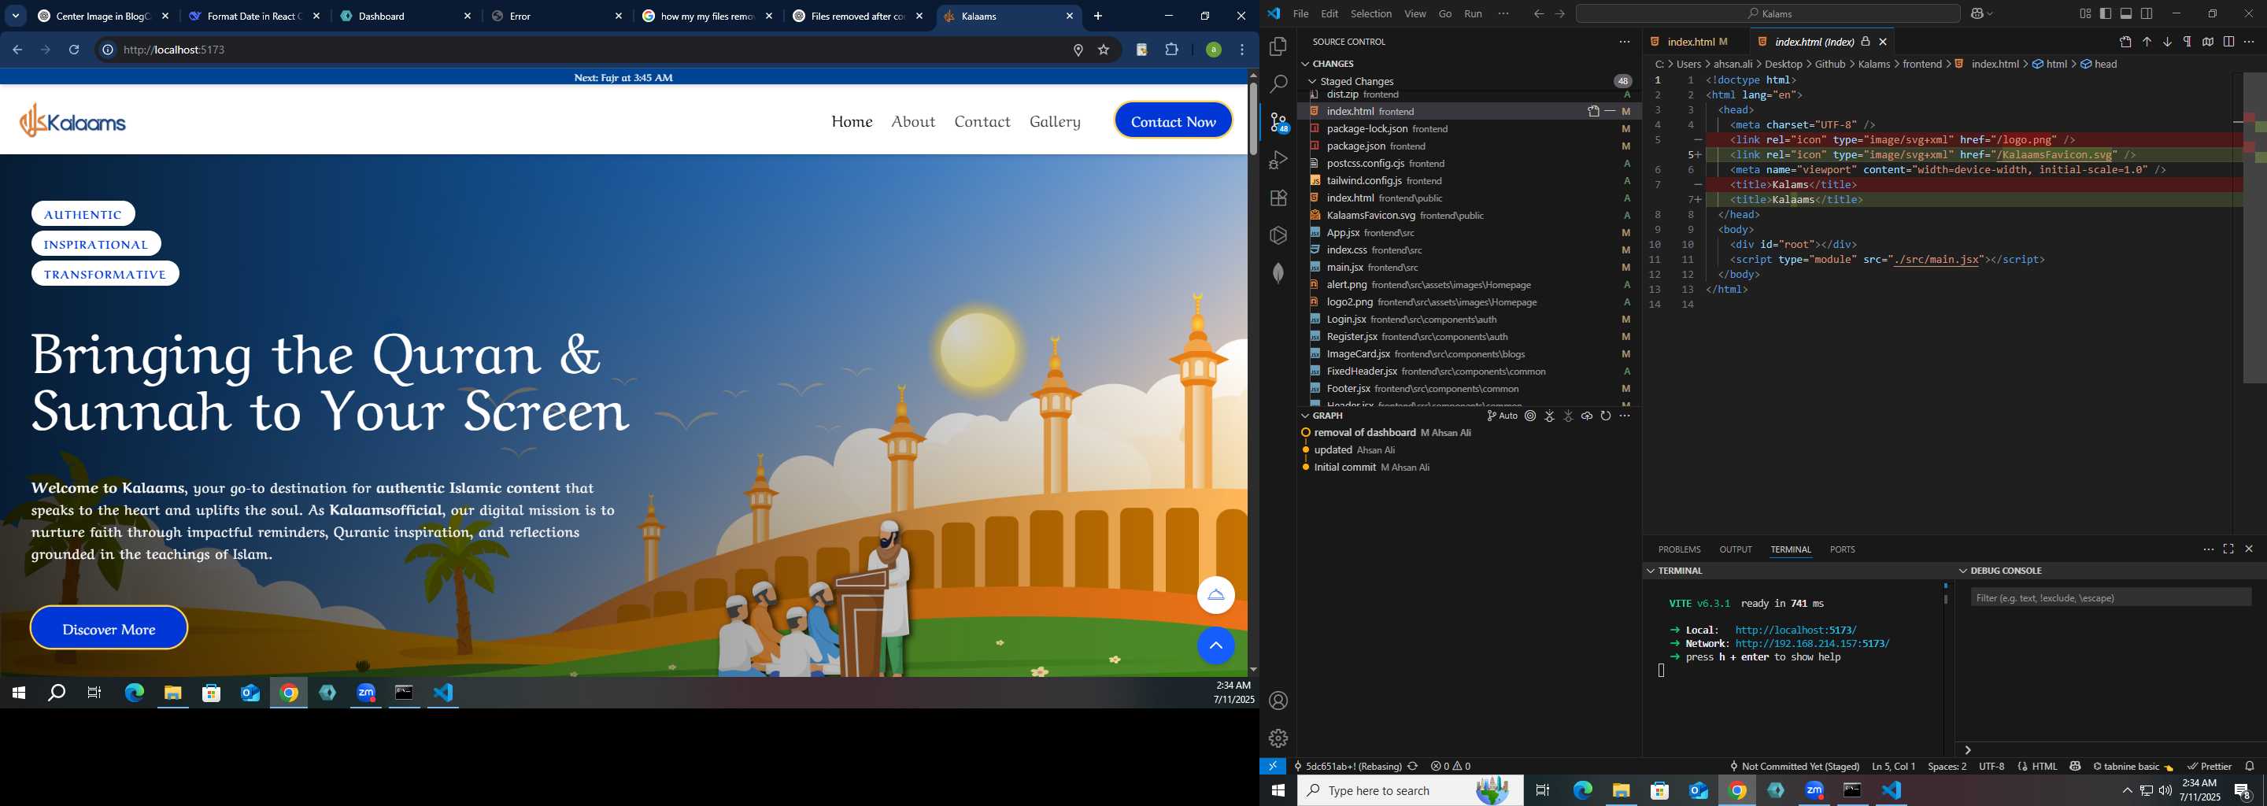Click the Graph Refresh icon
Viewport: 2267px width, 806px height.
(x=1606, y=416)
